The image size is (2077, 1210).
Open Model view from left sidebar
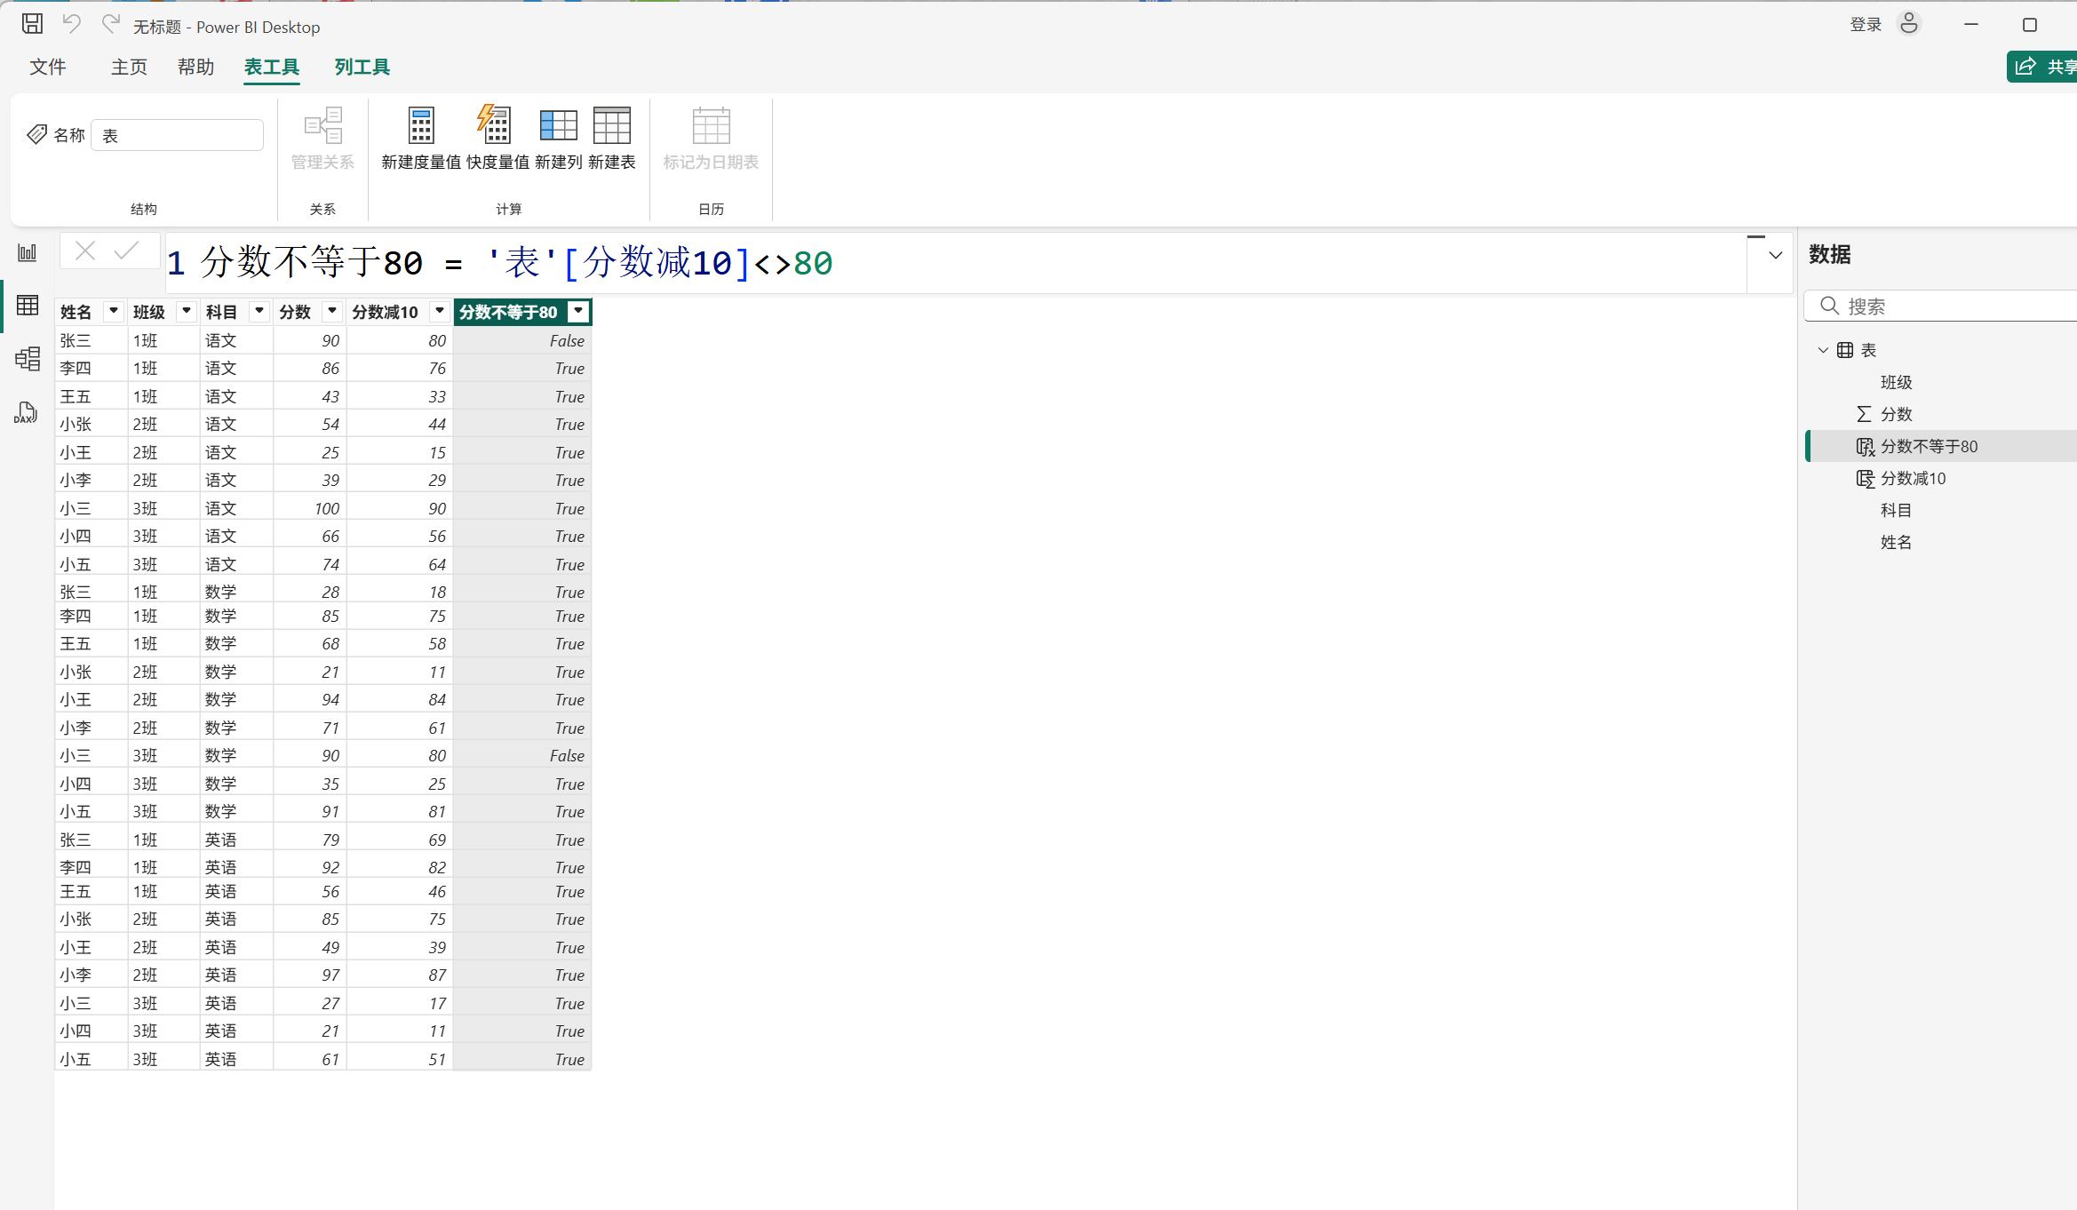tap(28, 359)
